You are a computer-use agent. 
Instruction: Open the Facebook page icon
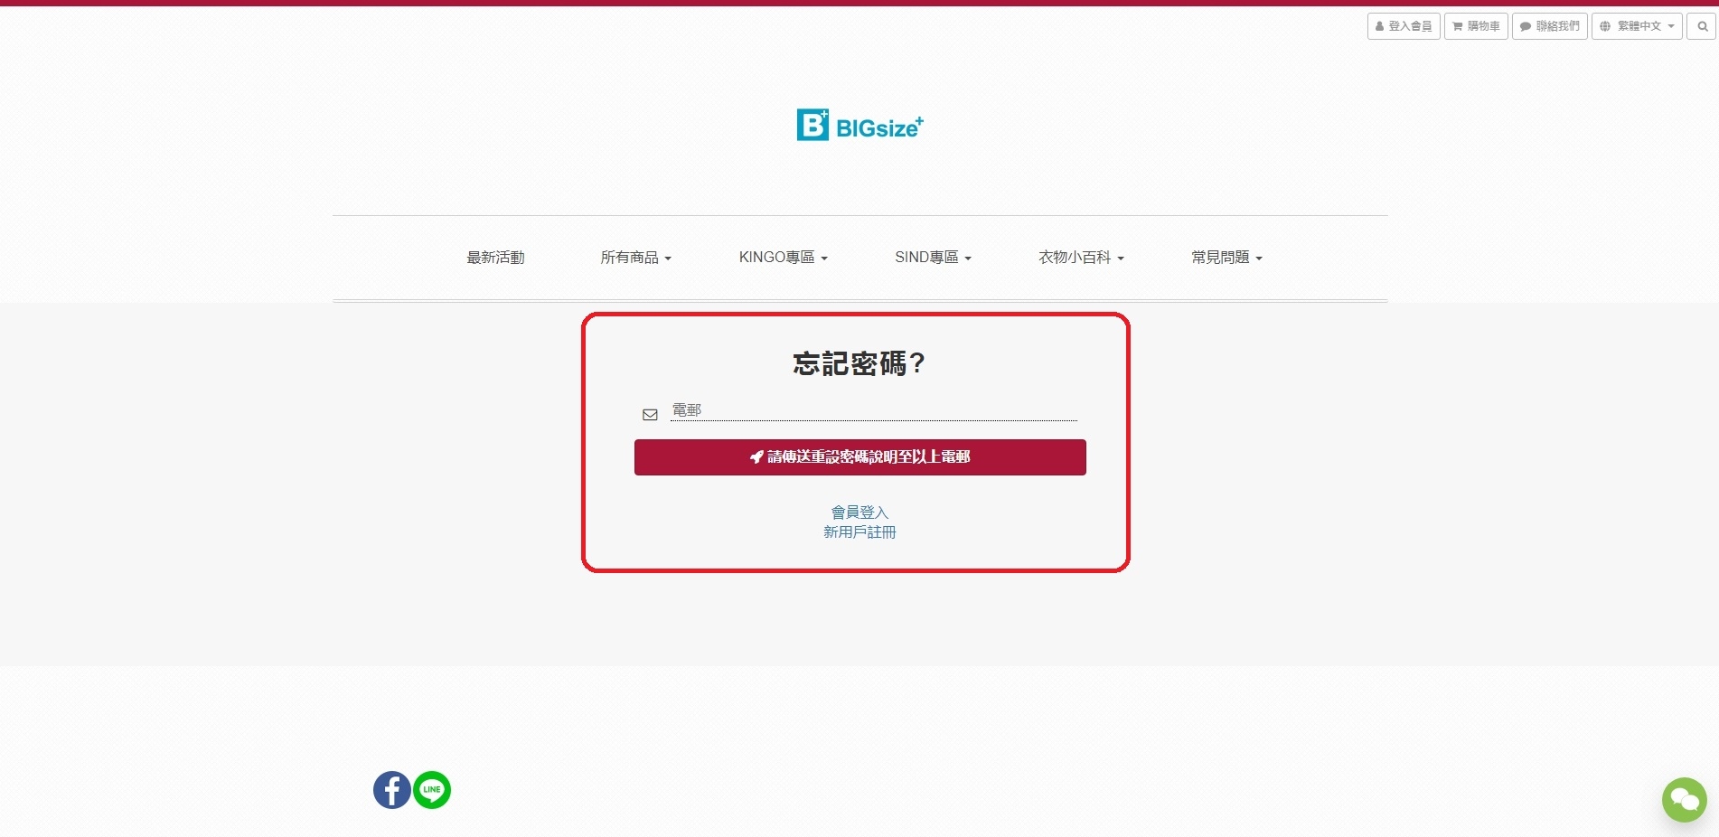(391, 789)
